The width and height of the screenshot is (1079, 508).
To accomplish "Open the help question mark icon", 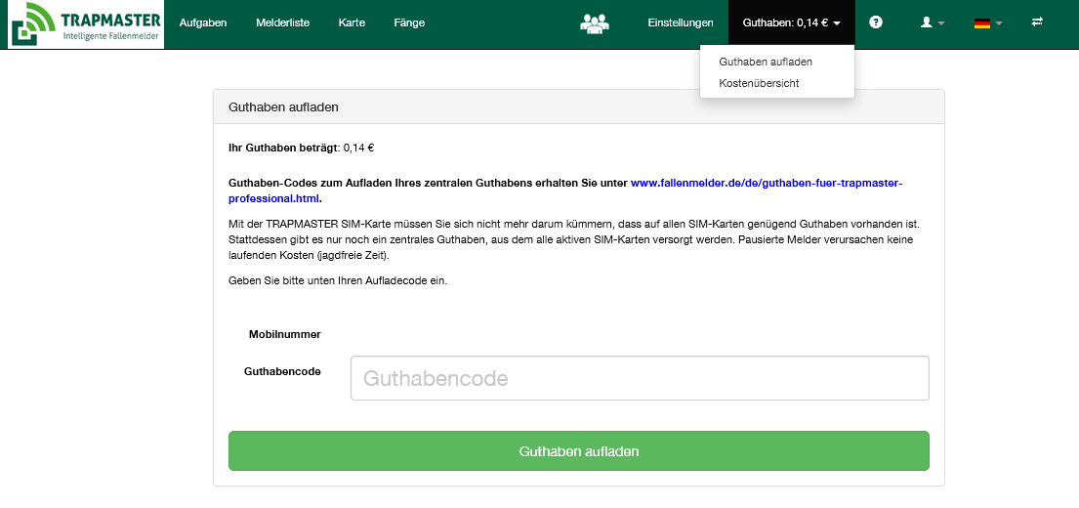I will (875, 22).
